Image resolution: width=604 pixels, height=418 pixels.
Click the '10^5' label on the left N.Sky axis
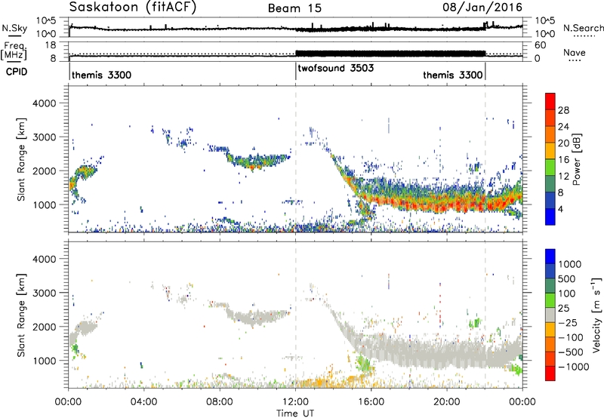(46, 21)
